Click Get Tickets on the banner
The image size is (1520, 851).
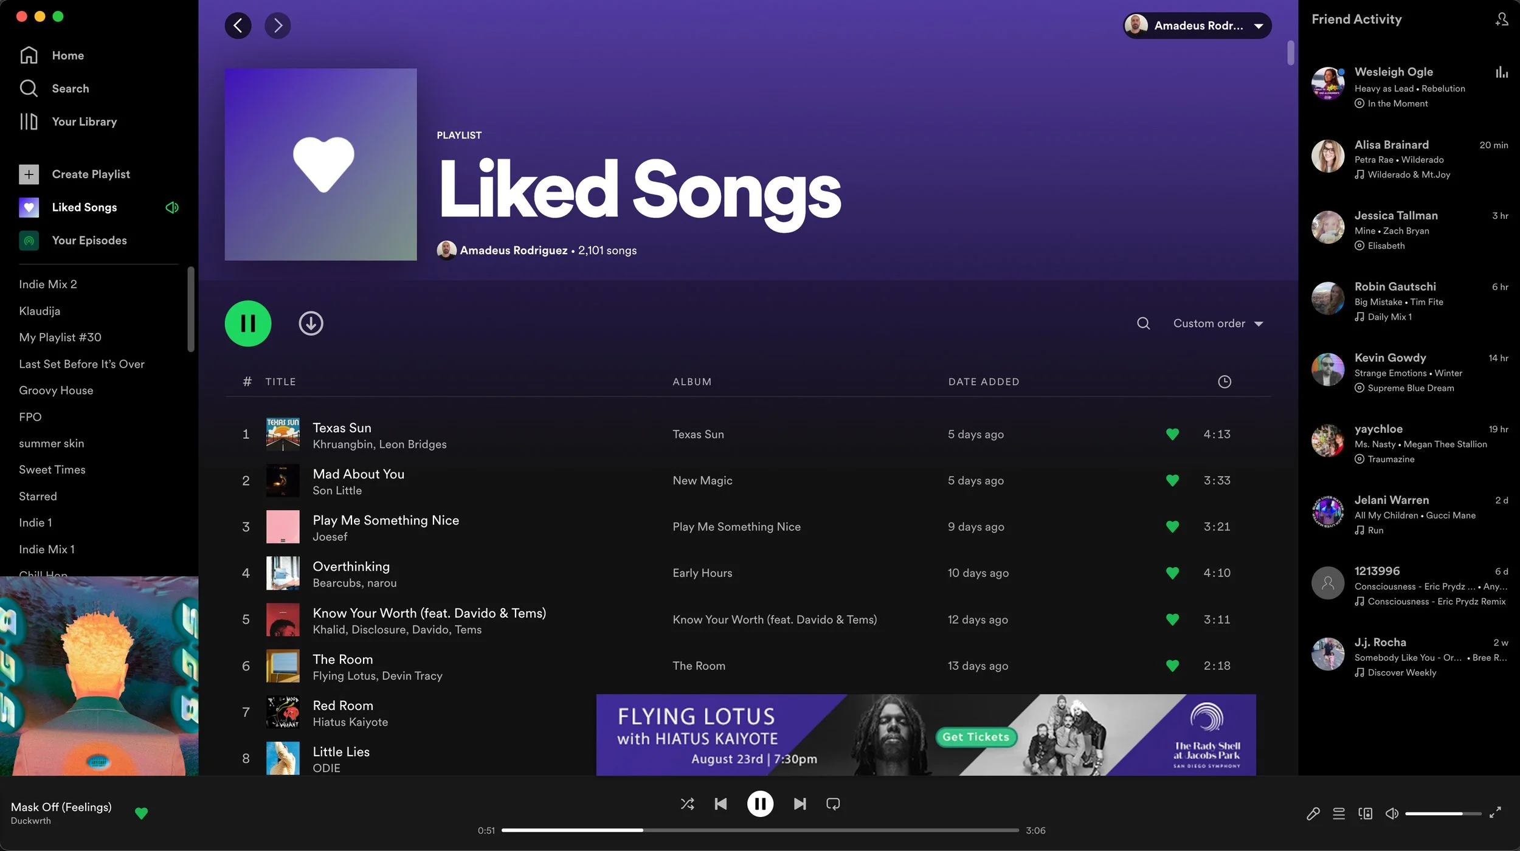tap(975, 737)
